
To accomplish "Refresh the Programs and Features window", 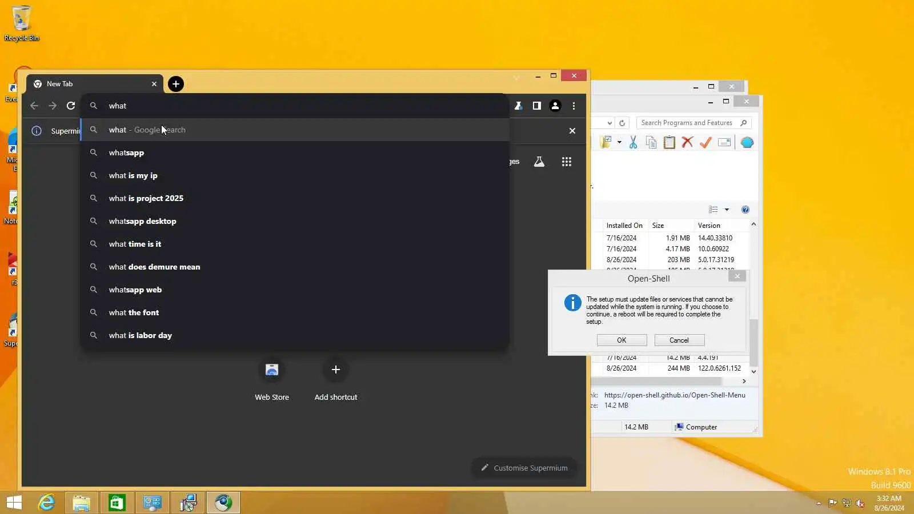I will coord(622,123).
